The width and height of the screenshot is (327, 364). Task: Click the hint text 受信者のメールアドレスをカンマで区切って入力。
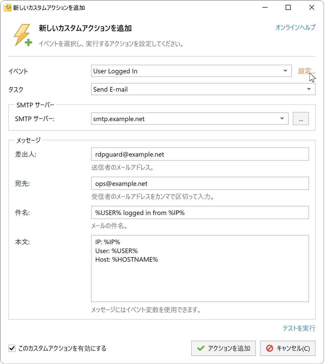(153, 197)
